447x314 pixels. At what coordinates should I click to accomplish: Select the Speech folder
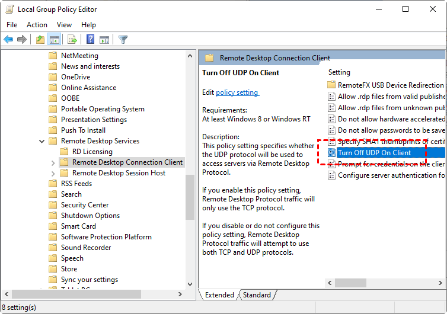pos(72,258)
